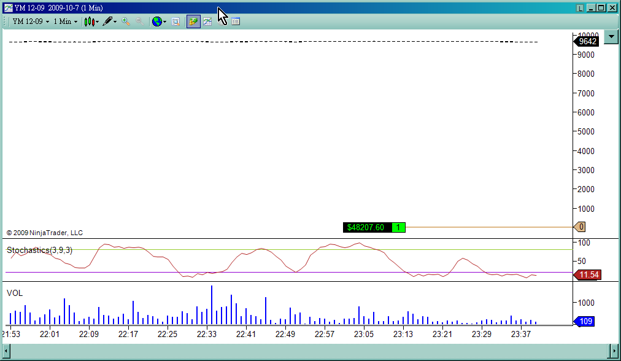621x361 pixels.
Task: Open the data box magnifier icon
Action: click(175, 21)
